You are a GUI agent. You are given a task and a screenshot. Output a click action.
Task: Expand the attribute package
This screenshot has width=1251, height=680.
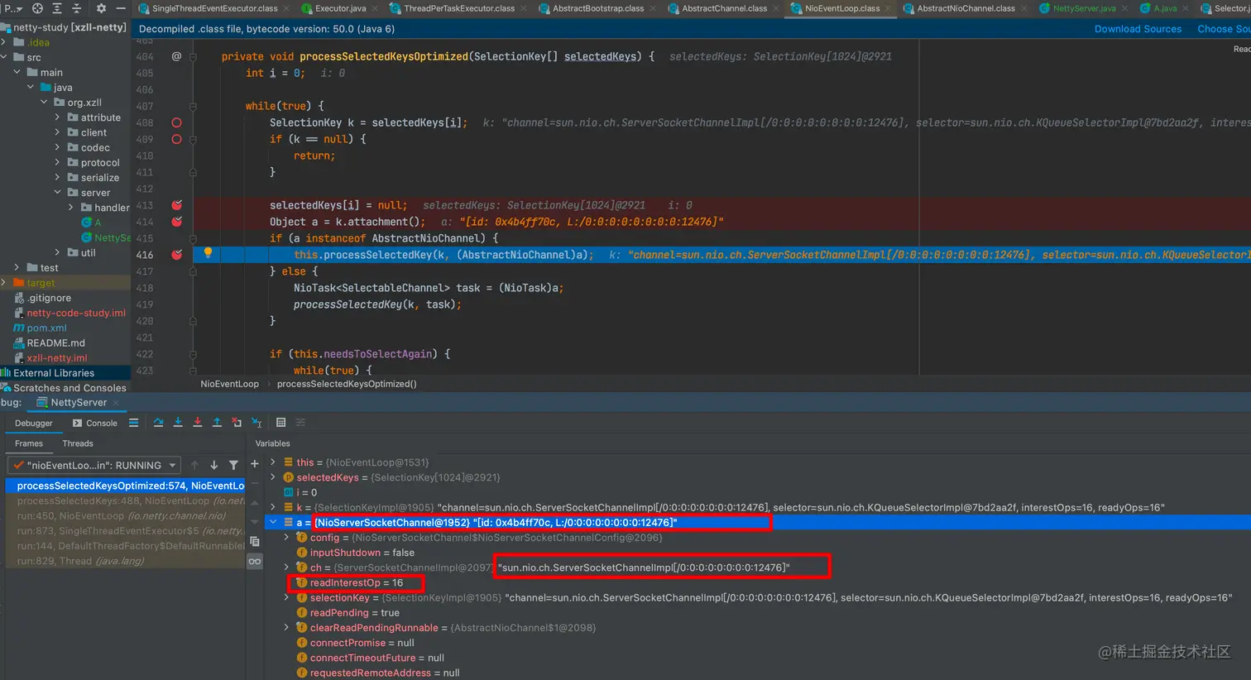tap(57, 117)
